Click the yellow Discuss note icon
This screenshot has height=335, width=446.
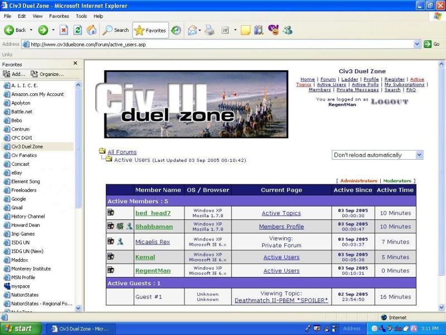click(245, 30)
